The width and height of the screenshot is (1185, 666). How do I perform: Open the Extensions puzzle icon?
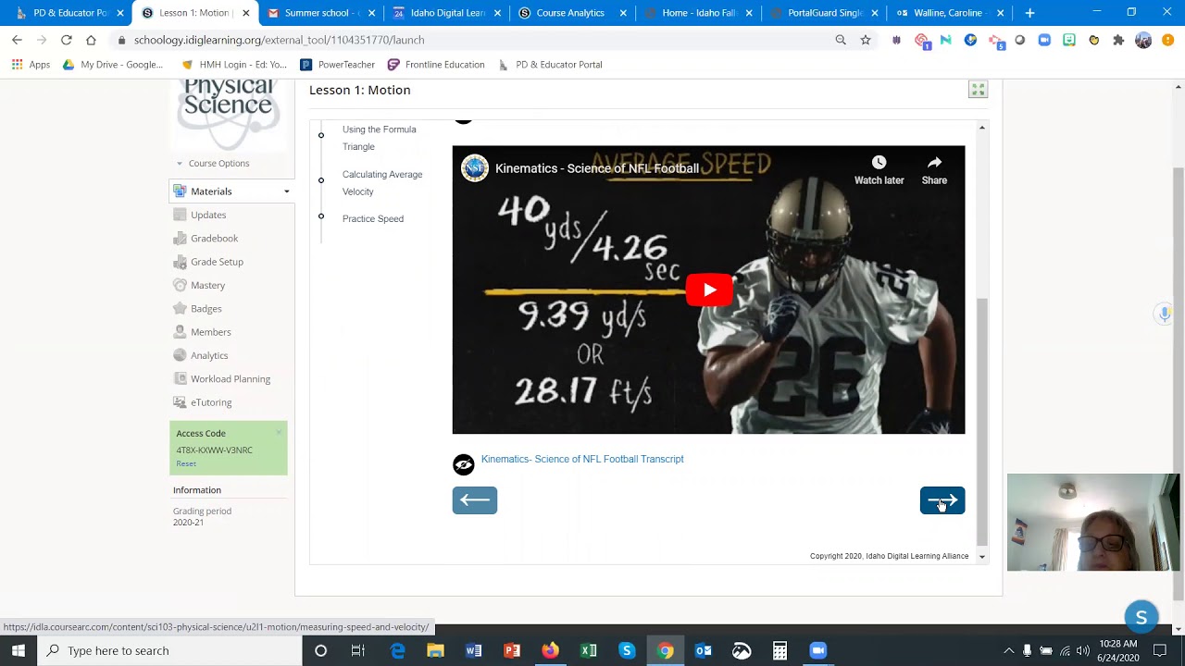pos(1118,40)
